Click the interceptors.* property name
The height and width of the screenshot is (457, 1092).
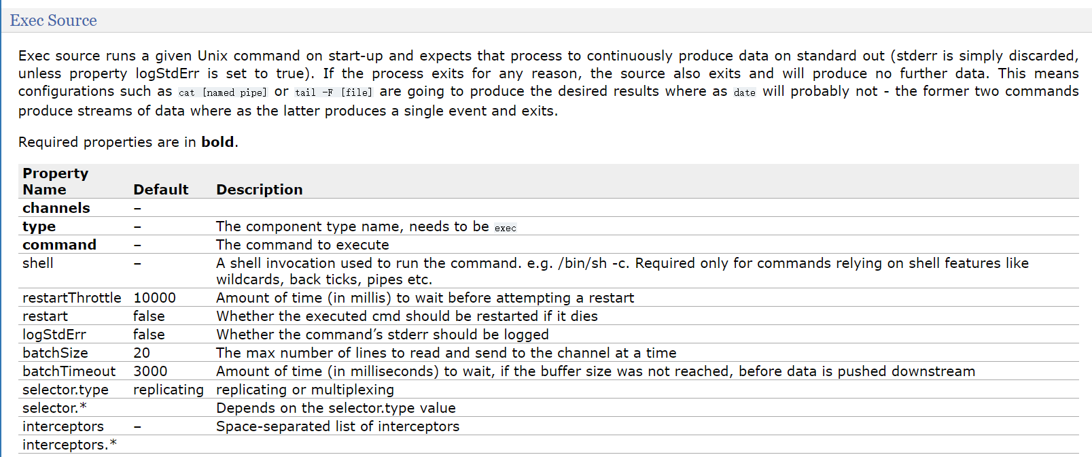tap(69, 445)
